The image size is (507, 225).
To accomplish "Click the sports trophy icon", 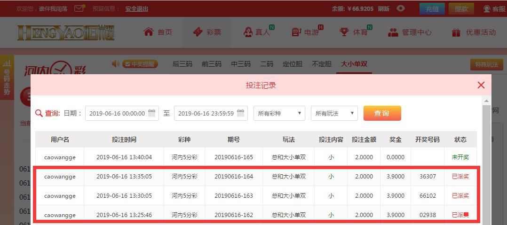I will [344, 32].
